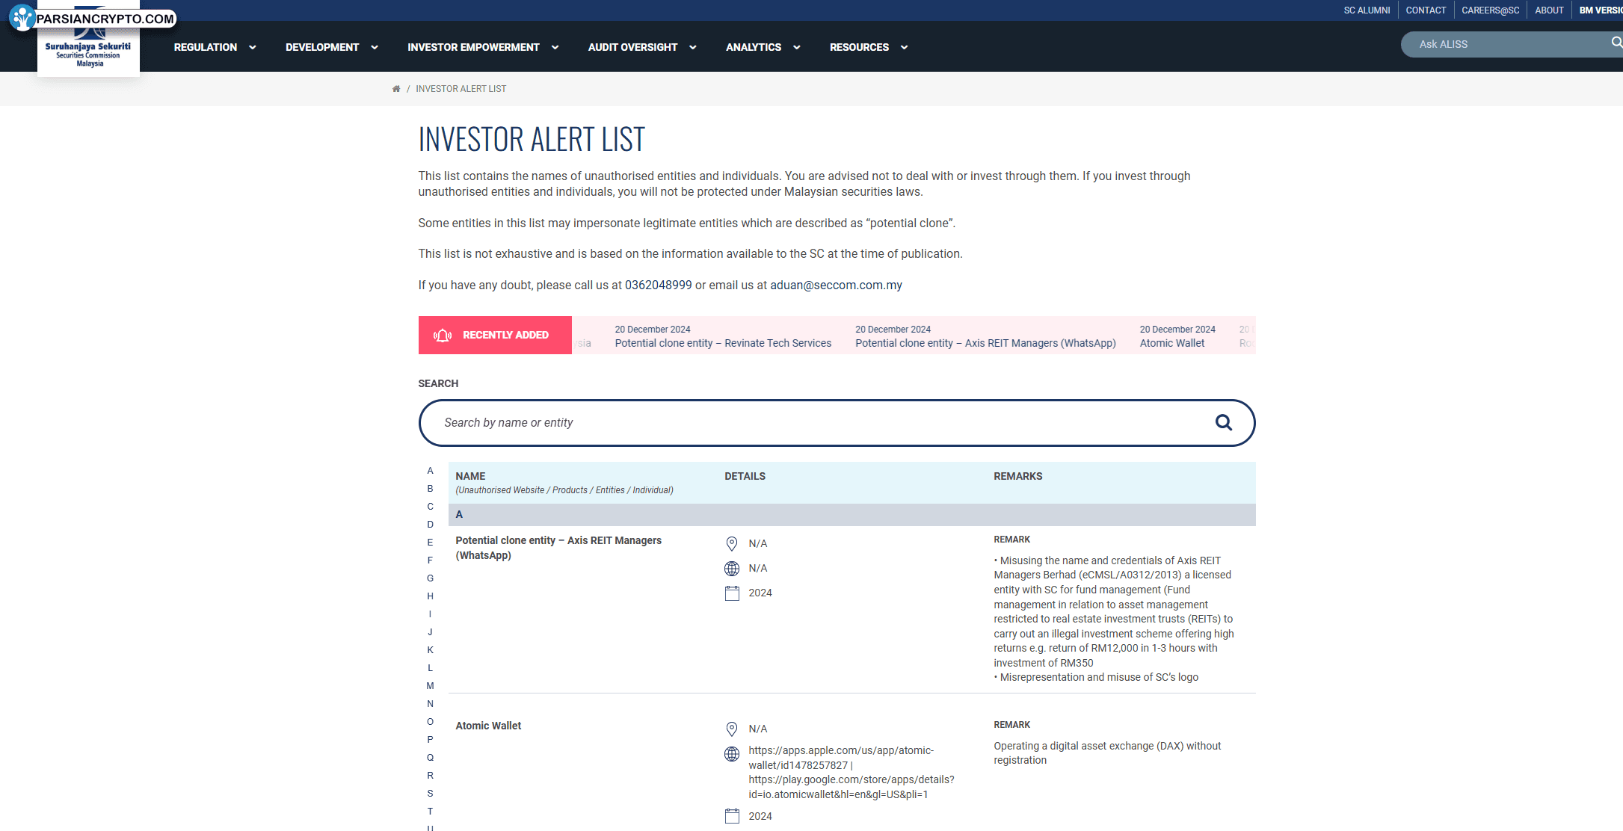Click the Atomic Wallet App Store URL

pyautogui.click(x=841, y=758)
